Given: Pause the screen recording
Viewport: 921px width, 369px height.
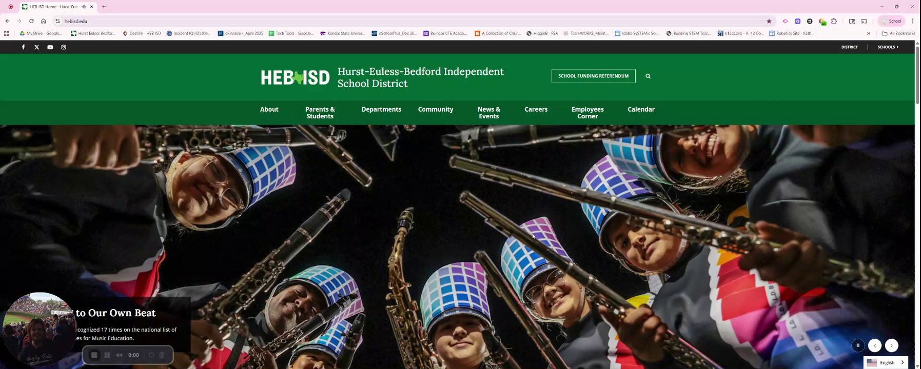Looking at the screenshot, I should (x=107, y=355).
